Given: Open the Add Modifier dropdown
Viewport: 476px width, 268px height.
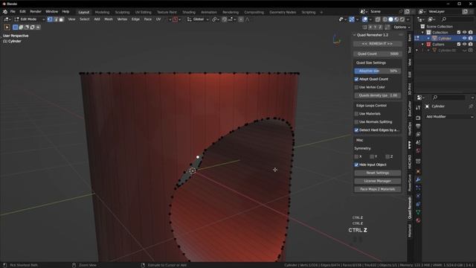Looking at the screenshot, I should click(x=449, y=117).
